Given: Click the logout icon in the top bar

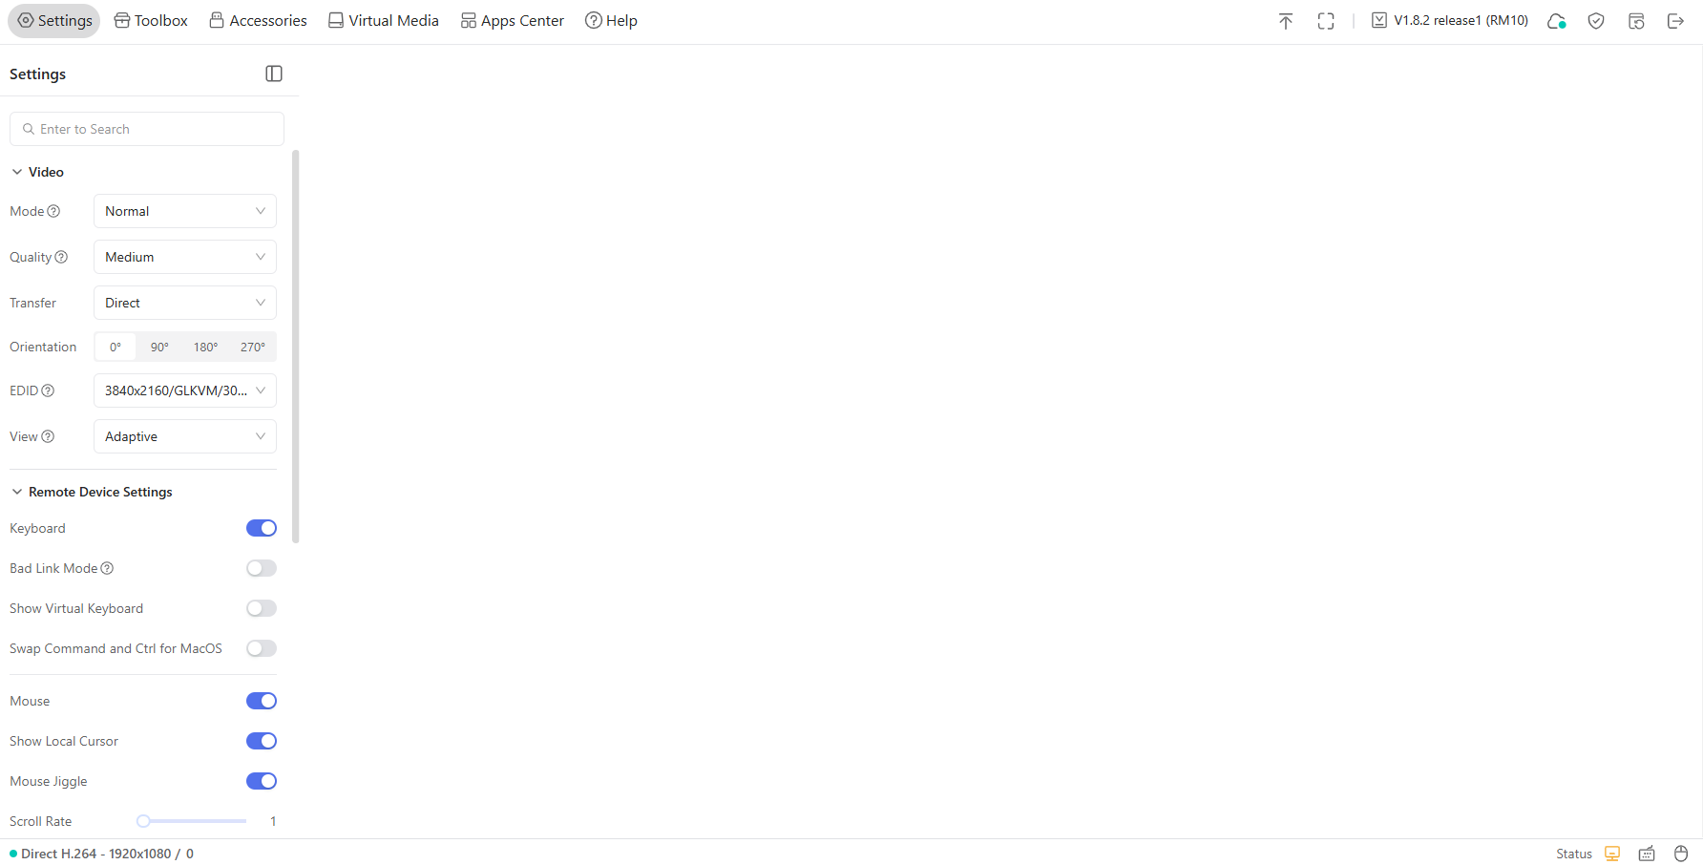Looking at the screenshot, I should (1676, 20).
